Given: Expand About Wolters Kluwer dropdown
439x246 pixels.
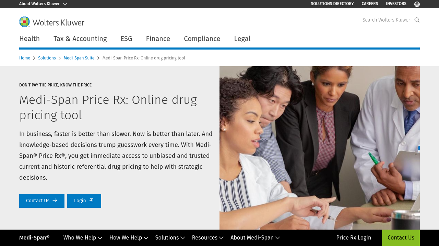Looking at the screenshot, I should pyautogui.click(x=43, y=4).
